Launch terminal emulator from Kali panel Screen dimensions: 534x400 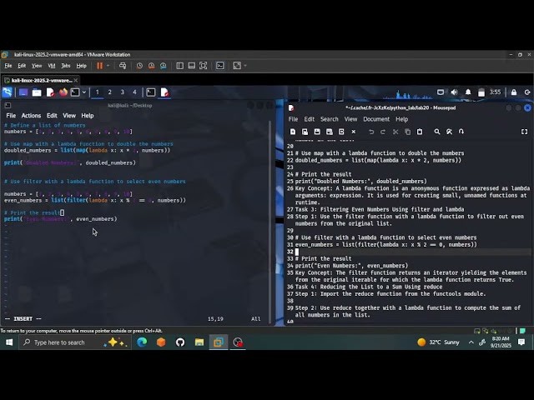(75, 92)
